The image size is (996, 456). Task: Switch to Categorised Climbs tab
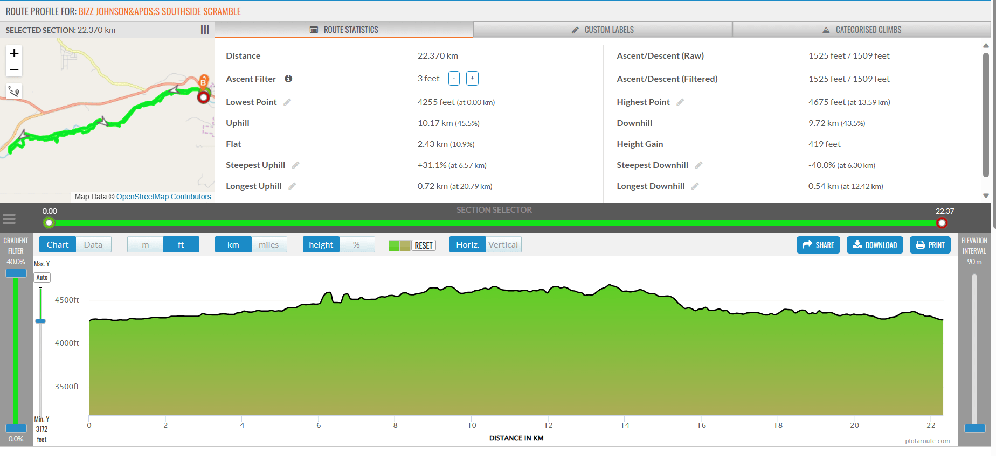tap(861, 30)
